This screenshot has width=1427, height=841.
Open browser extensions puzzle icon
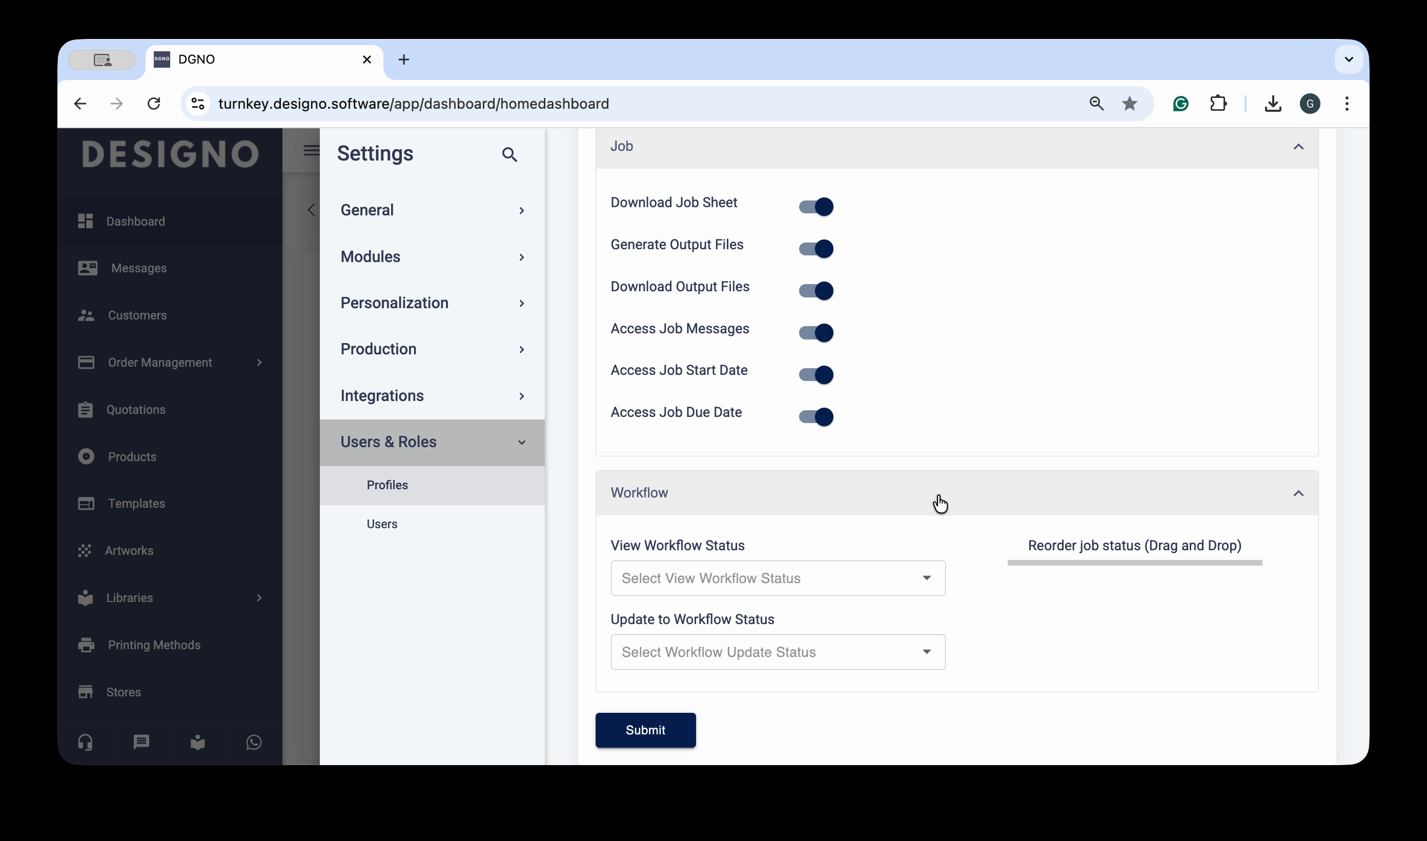(x=1218, y=104)
